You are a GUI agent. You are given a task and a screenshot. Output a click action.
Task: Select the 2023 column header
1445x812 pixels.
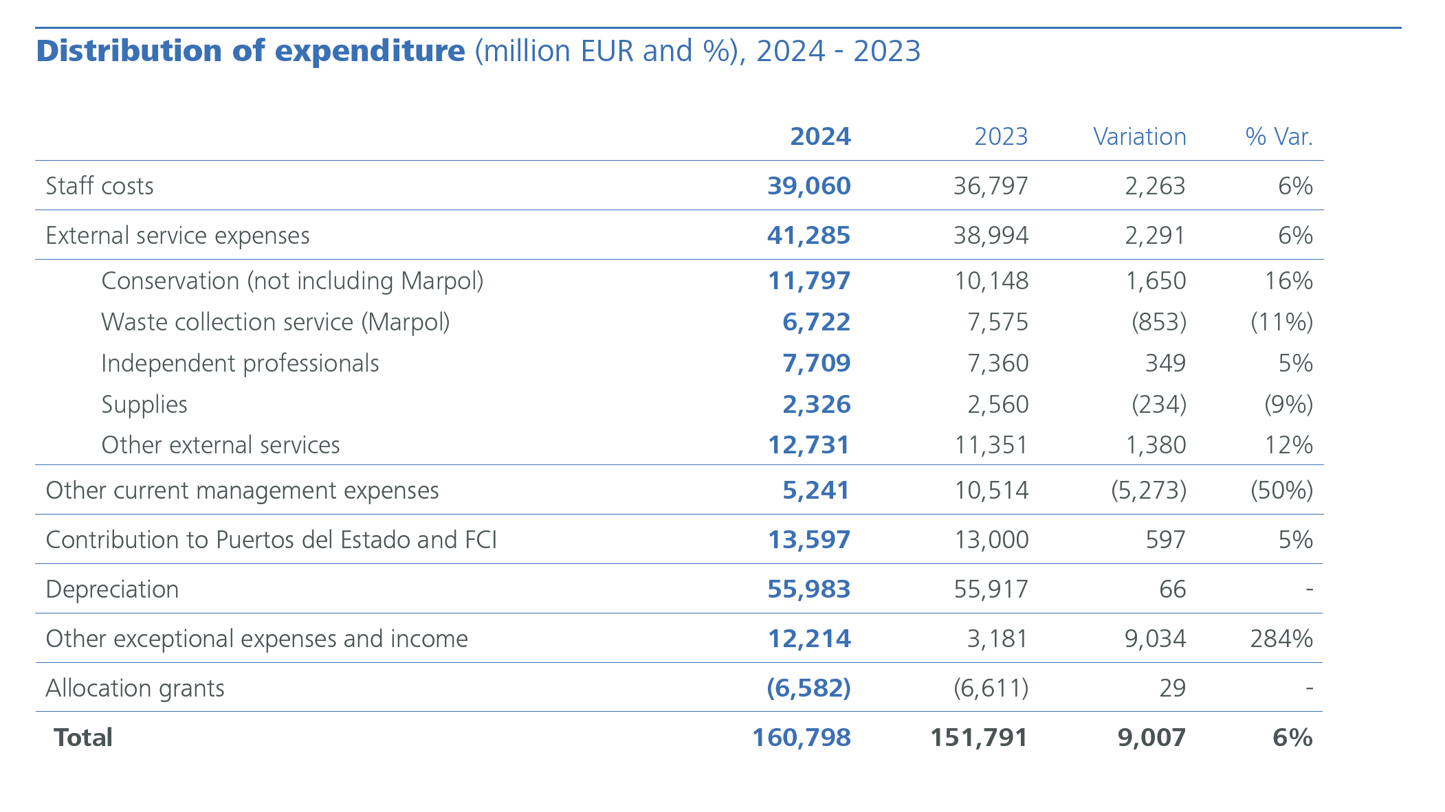click(x=1000, y=137)
